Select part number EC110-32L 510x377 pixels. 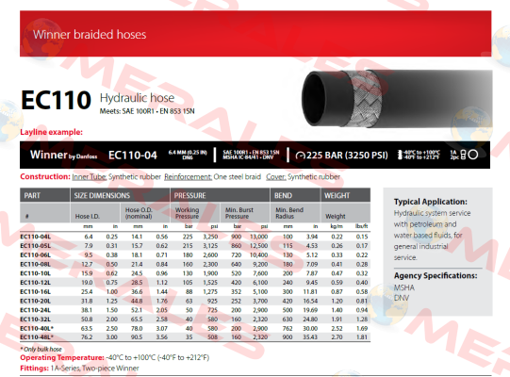tap(36, 320)
